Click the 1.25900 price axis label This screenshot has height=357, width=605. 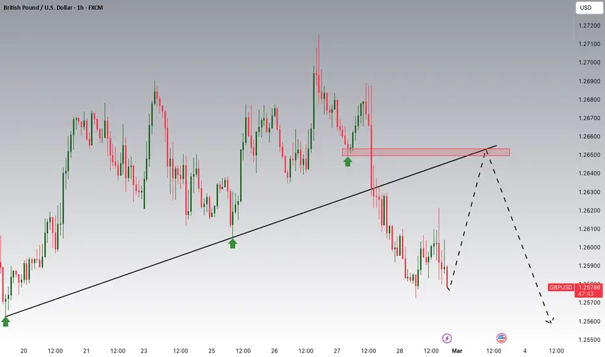(589, 266)
